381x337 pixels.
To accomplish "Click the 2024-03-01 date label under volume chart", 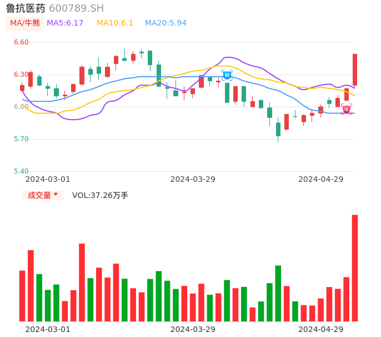I will pos(48,329).
